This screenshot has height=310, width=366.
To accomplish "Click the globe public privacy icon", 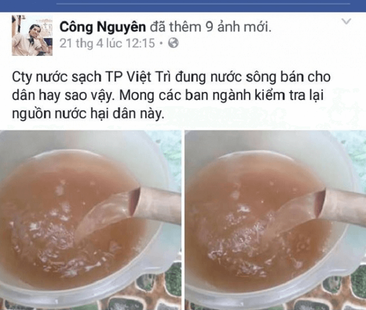I will pos(173,43).
